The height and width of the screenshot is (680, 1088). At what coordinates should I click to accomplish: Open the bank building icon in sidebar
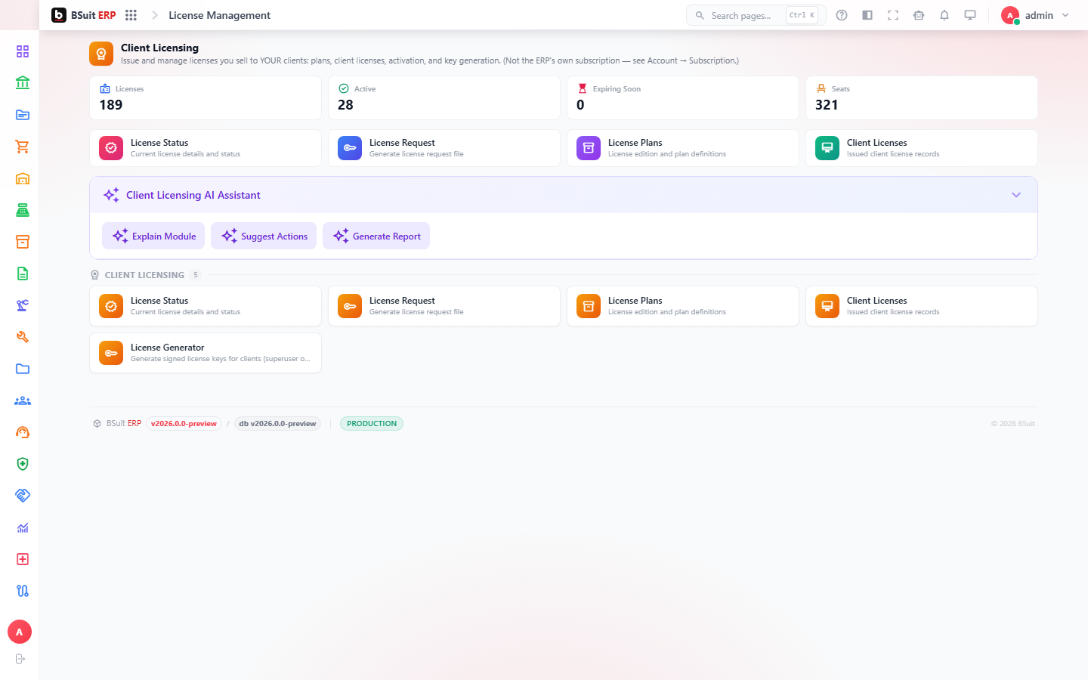coord(23,83)
